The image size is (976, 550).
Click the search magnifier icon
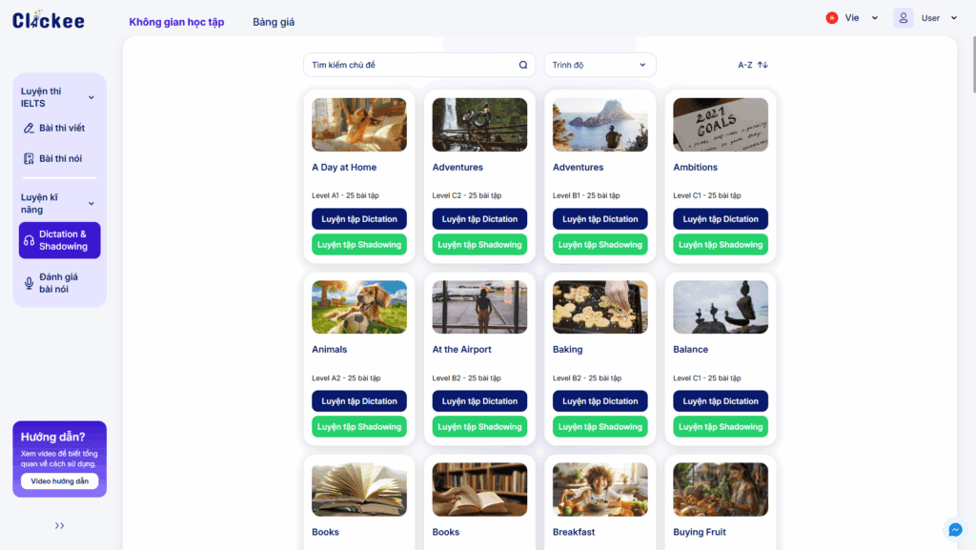[x=522, y=65]
